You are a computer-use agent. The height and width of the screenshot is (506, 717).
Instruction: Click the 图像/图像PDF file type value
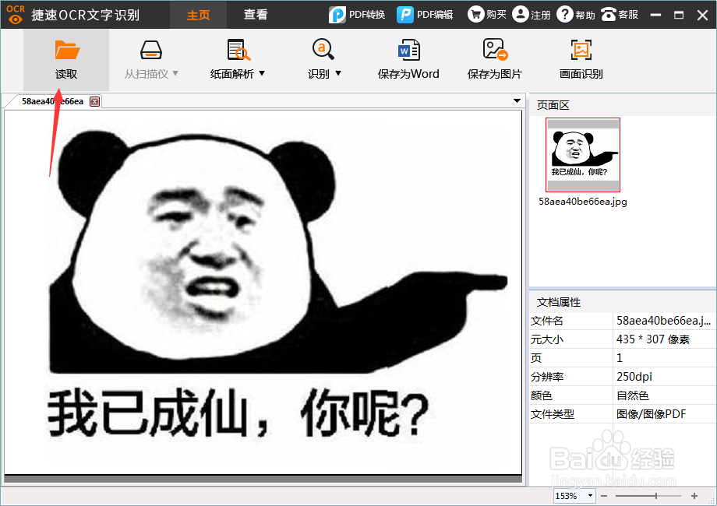(651, 414)
